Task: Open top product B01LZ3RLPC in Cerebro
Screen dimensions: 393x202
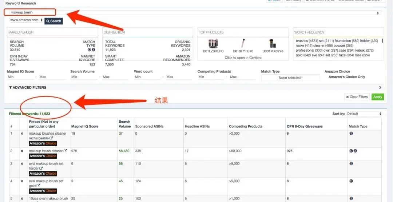Action: pyautogui.click(x=213, y=45)
